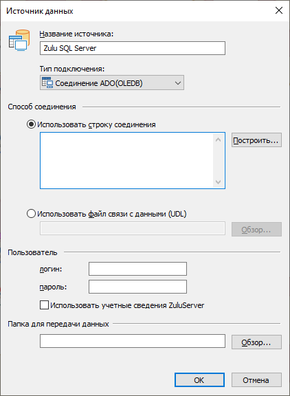
Task: Click the Отмена button
Action: (x=256, y=379)
